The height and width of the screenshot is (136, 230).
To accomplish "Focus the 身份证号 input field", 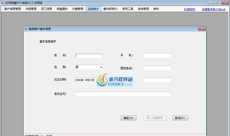I will click(x=123, y=94).
